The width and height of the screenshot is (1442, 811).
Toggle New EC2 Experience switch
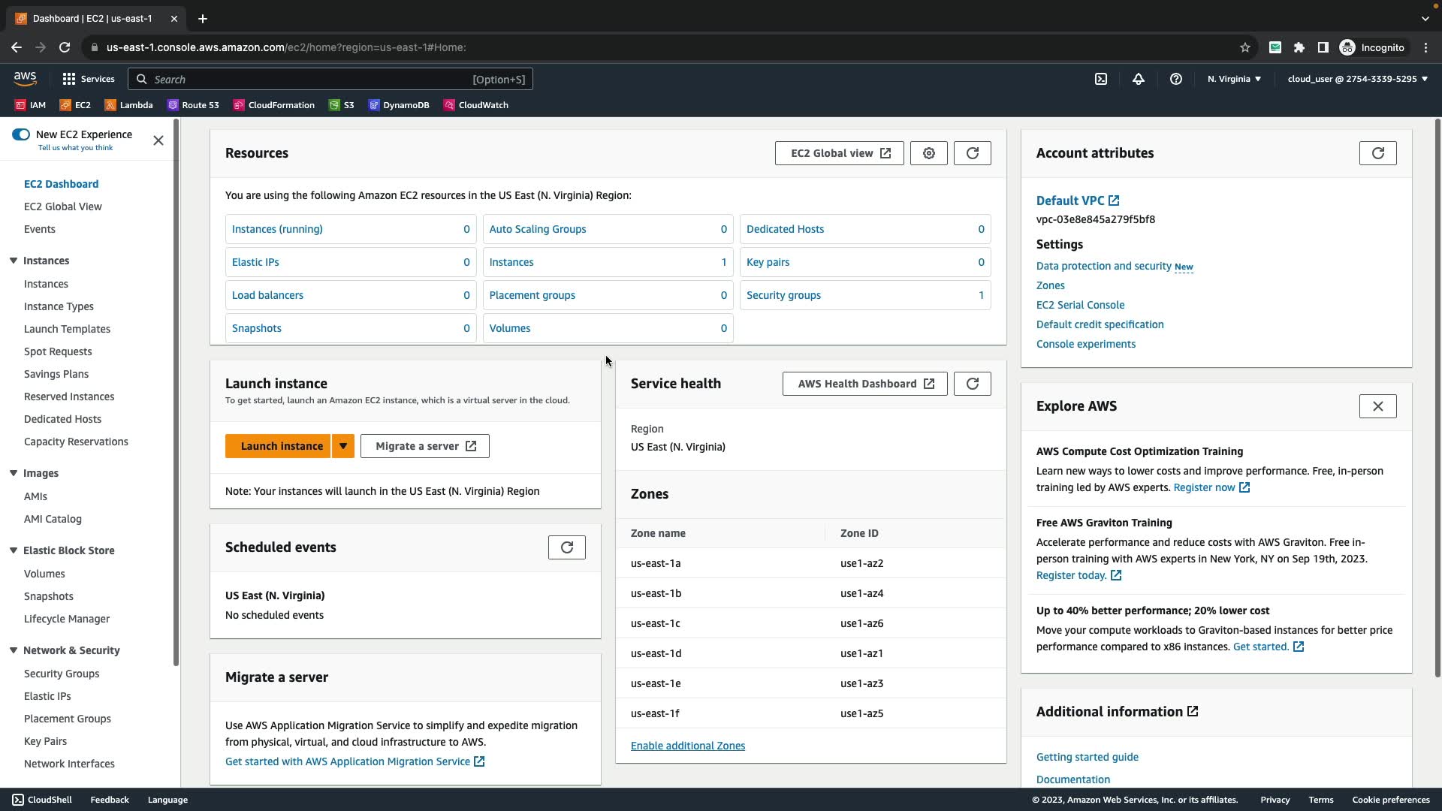pyautogui.click(x=21, y=134)
